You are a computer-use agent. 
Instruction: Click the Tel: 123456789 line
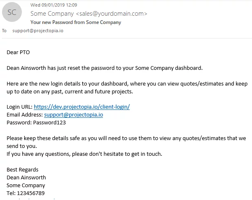26,193
